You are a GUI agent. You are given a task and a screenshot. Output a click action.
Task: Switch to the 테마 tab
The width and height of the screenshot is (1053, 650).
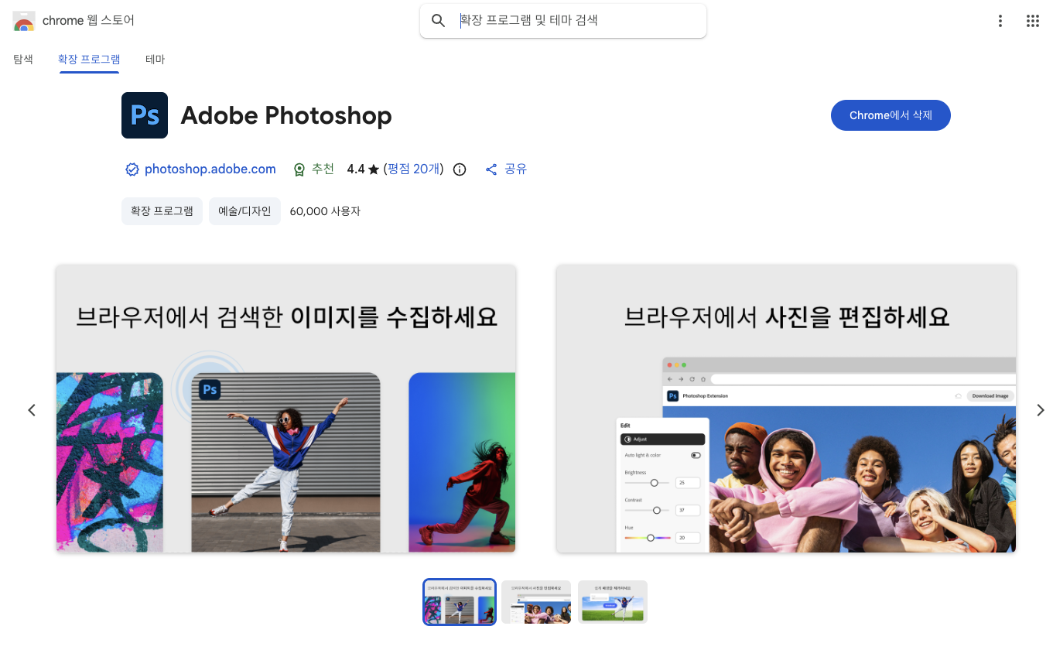click(155, 60)
